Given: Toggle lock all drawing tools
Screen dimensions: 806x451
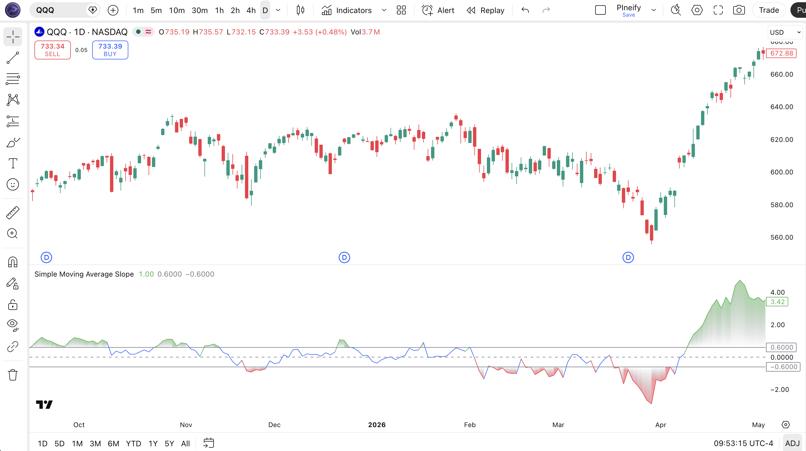Looking at the screenshot, I should click(13, 305).
